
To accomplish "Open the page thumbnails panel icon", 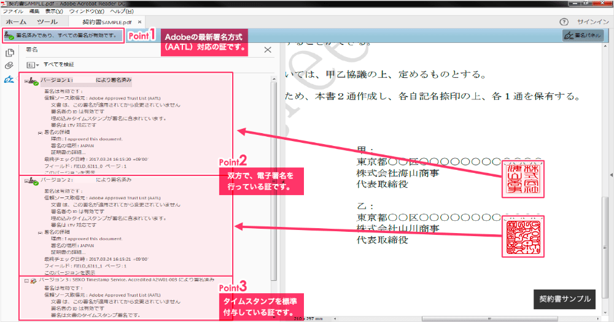I will point(9,52).
